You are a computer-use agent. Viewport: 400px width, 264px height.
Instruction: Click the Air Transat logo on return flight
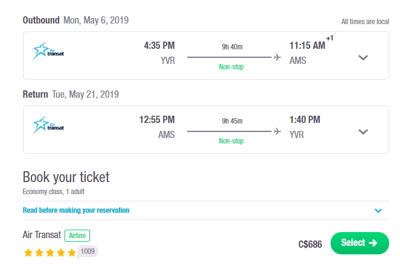click(48, 125)
